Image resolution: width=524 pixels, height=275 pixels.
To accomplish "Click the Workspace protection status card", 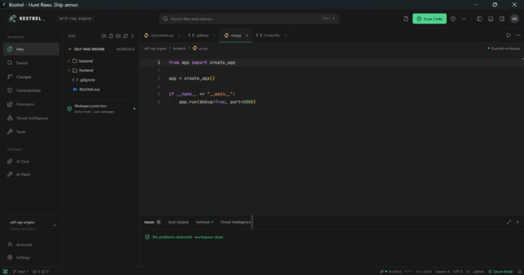I will coord(101,109).
